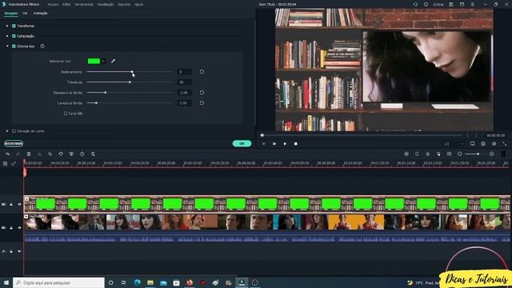512x288 pixels.
Task: Undo last action in timeline toolbar
Action: point(7,154)
